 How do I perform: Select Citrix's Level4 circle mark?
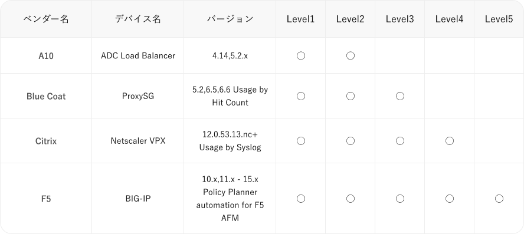pyautogui.click(x=450, y=141)
